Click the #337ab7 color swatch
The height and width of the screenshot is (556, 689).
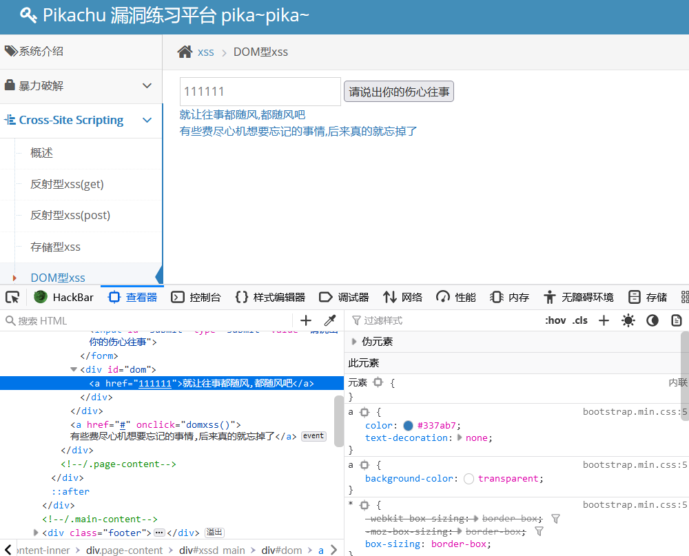pos(409,425)
